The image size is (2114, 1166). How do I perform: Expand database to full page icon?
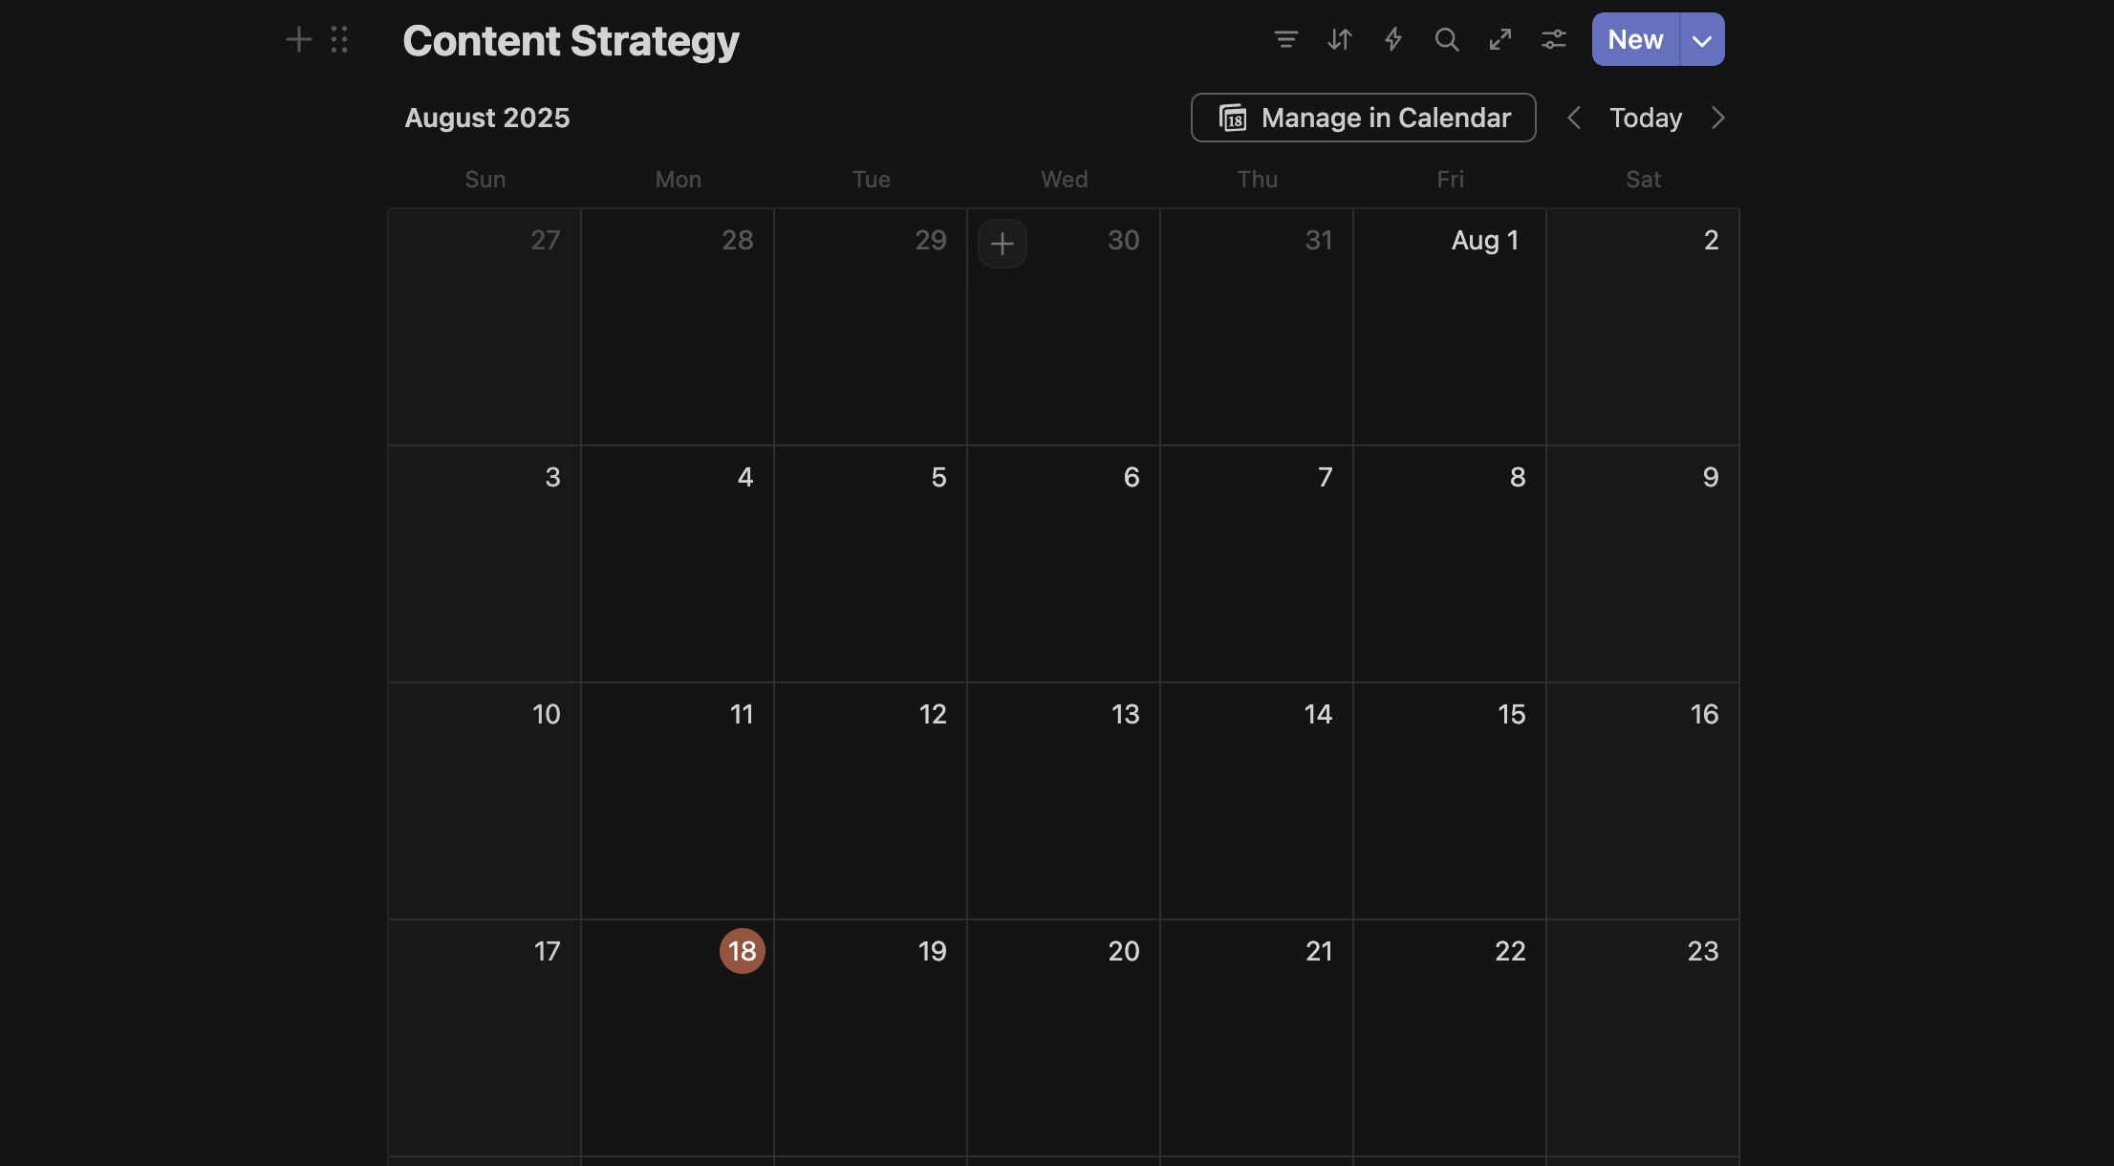point(1499,39)
